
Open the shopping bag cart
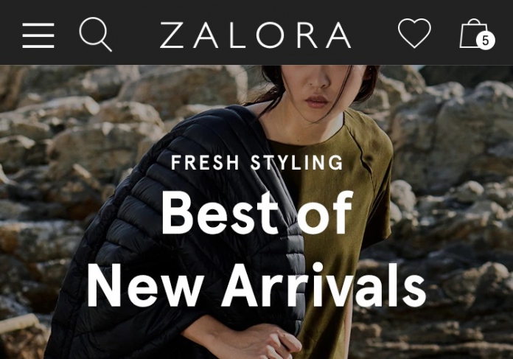(x=477, y=33)
